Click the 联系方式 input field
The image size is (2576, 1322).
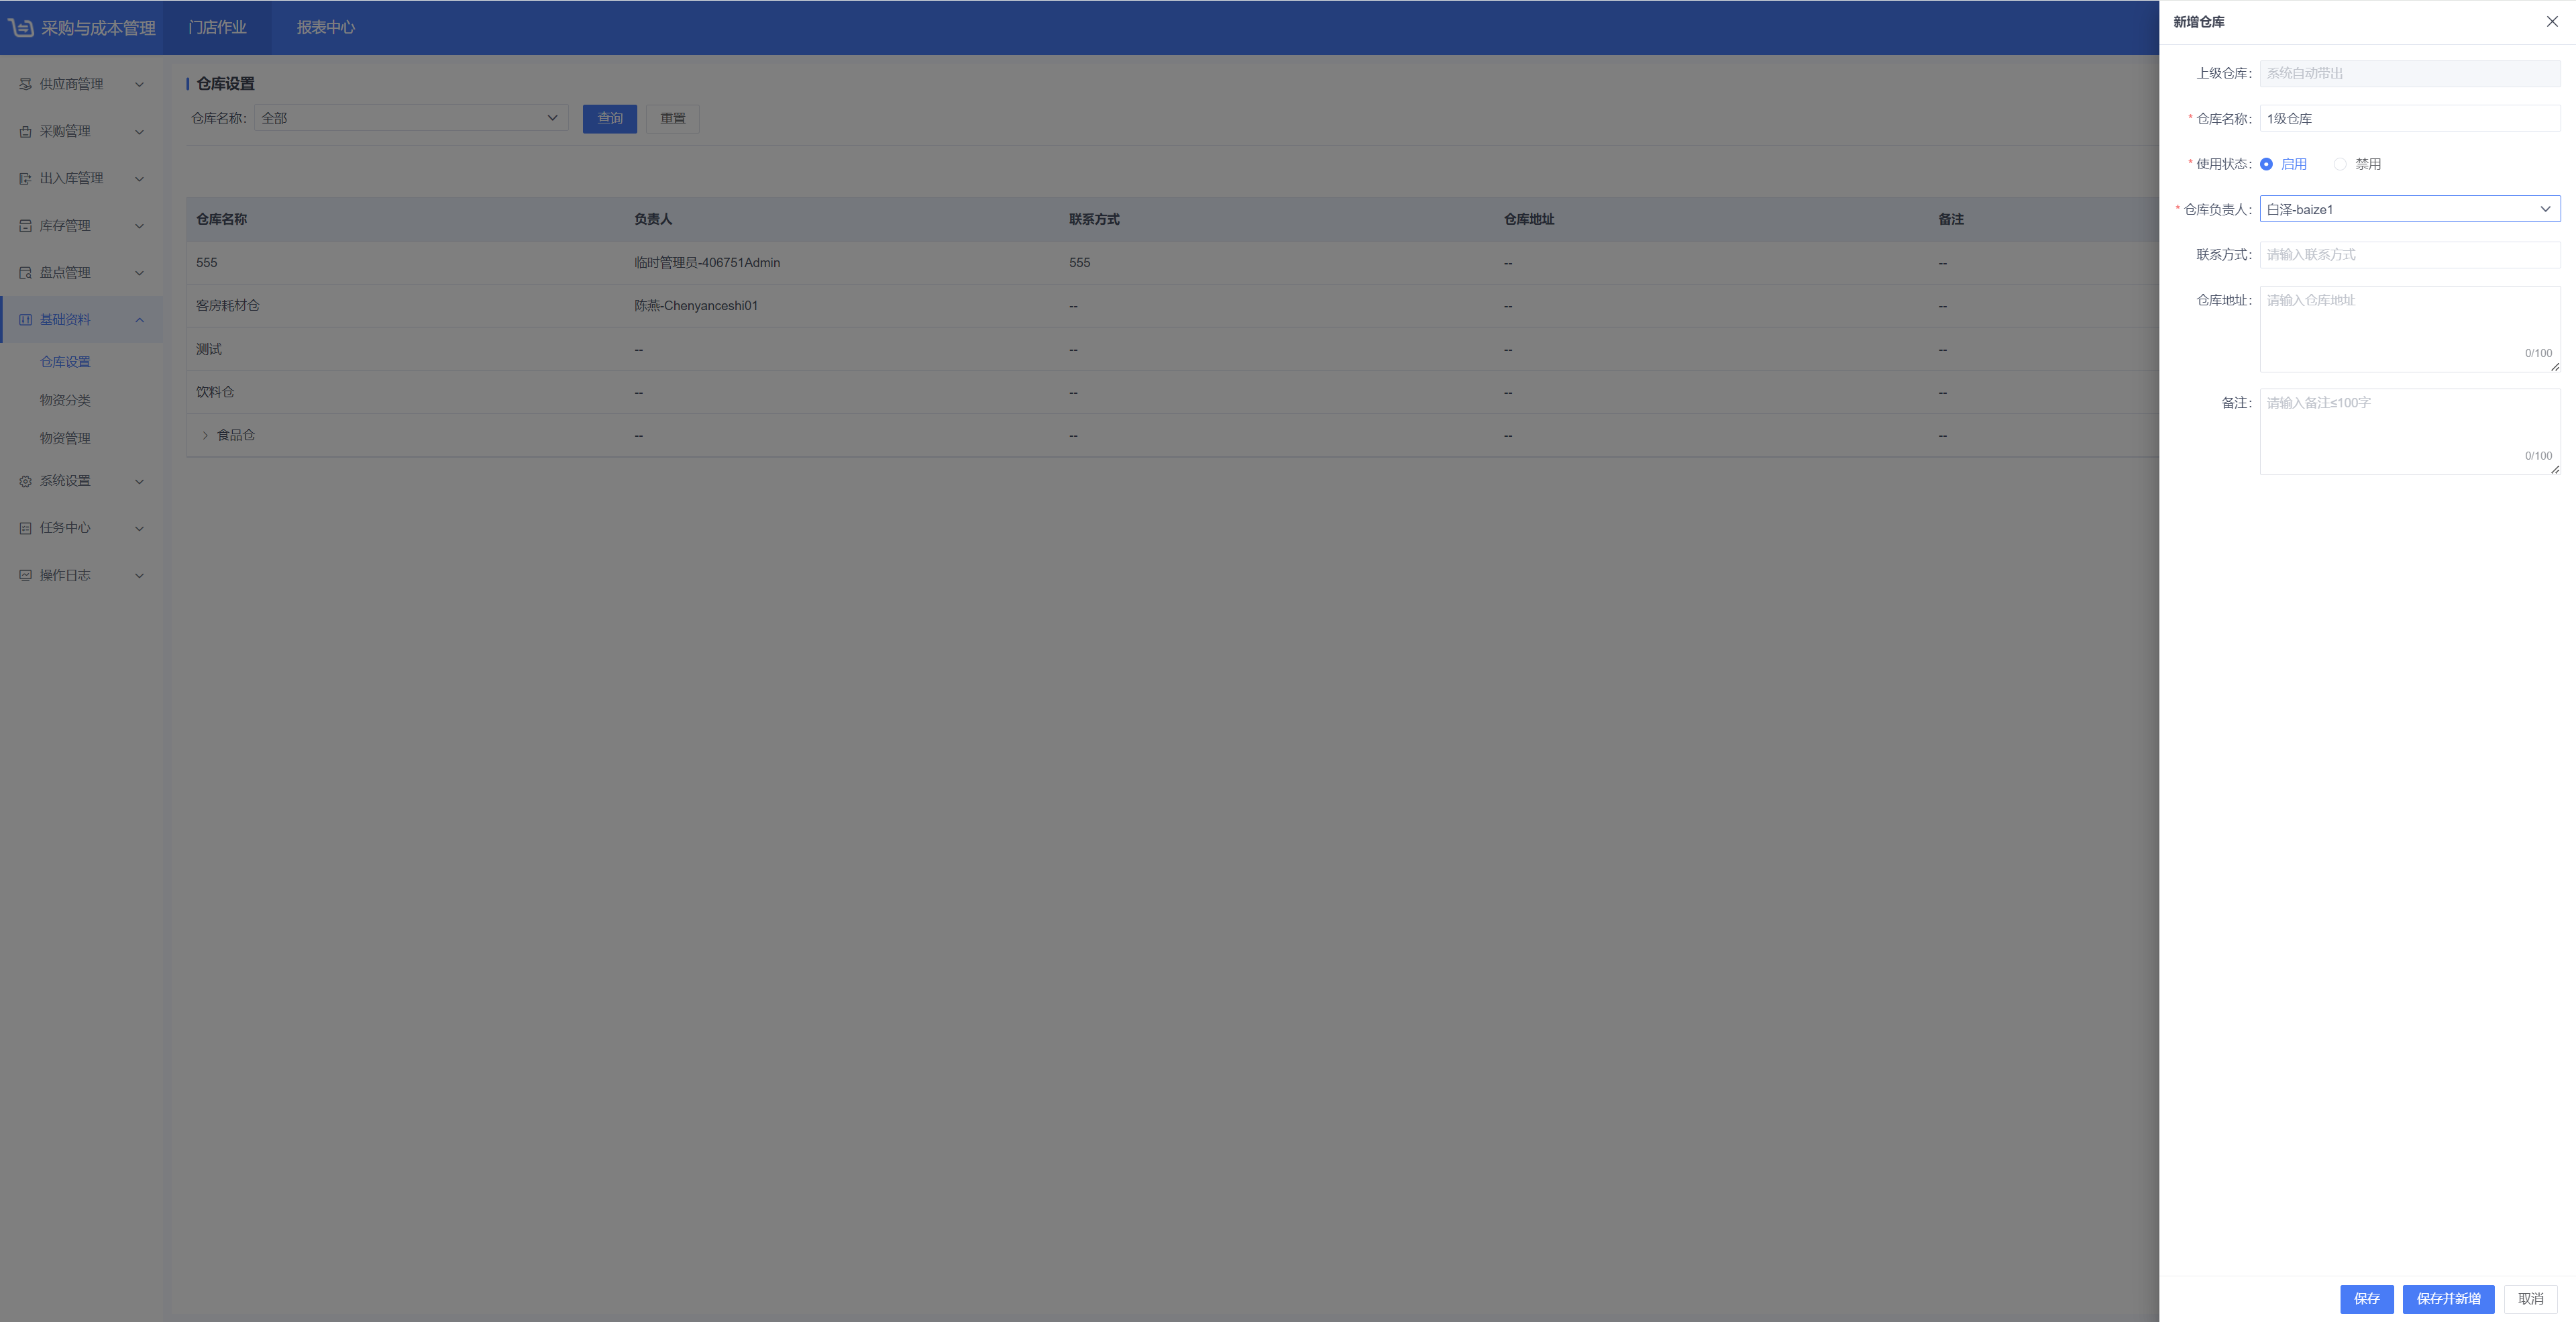[2410, 254]
